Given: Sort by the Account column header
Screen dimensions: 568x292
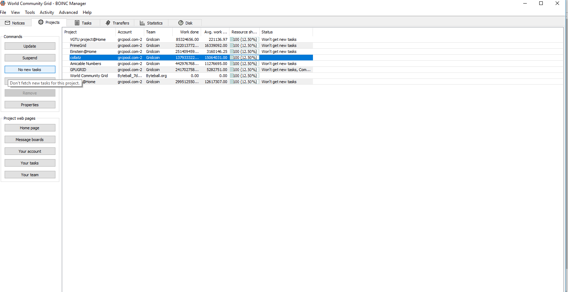Looking at the screenshot, I should 130,32.
